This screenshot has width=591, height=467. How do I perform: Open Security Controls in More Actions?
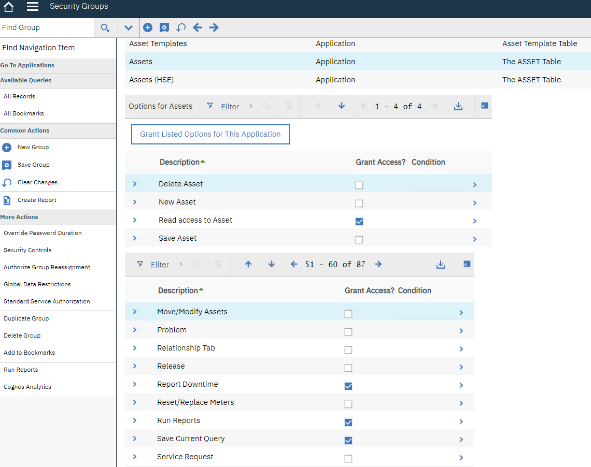point(27,250)
